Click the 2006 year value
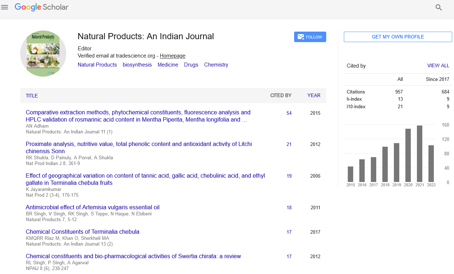Image resolution: width=454 pixels, height=274 pixels. [315, 176]
